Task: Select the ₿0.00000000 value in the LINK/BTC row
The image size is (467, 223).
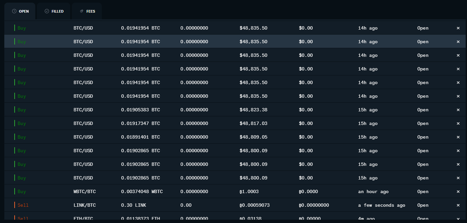Action: [x=314, y=205]
